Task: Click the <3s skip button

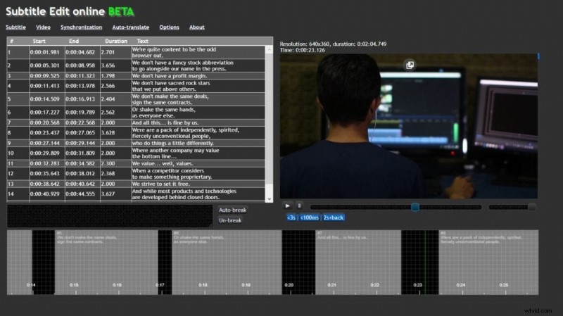Action: [291, 217]
